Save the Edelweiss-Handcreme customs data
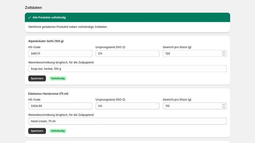 click(37, 131)
